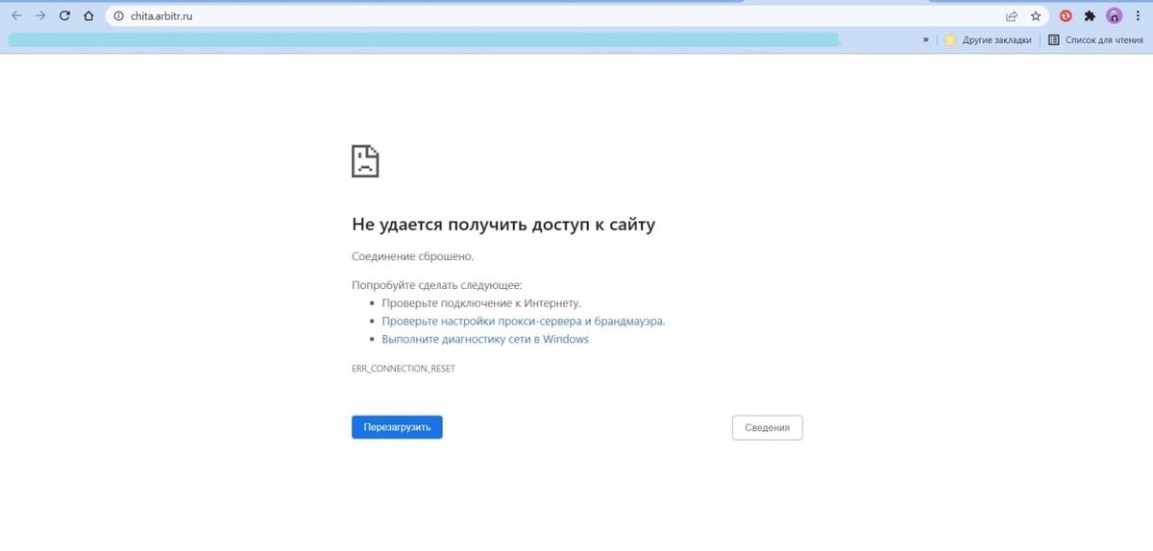Open the Extensions puzzle-piece menu
This screenshot has width=1153, height=551.
click(x=1090, y=15)
